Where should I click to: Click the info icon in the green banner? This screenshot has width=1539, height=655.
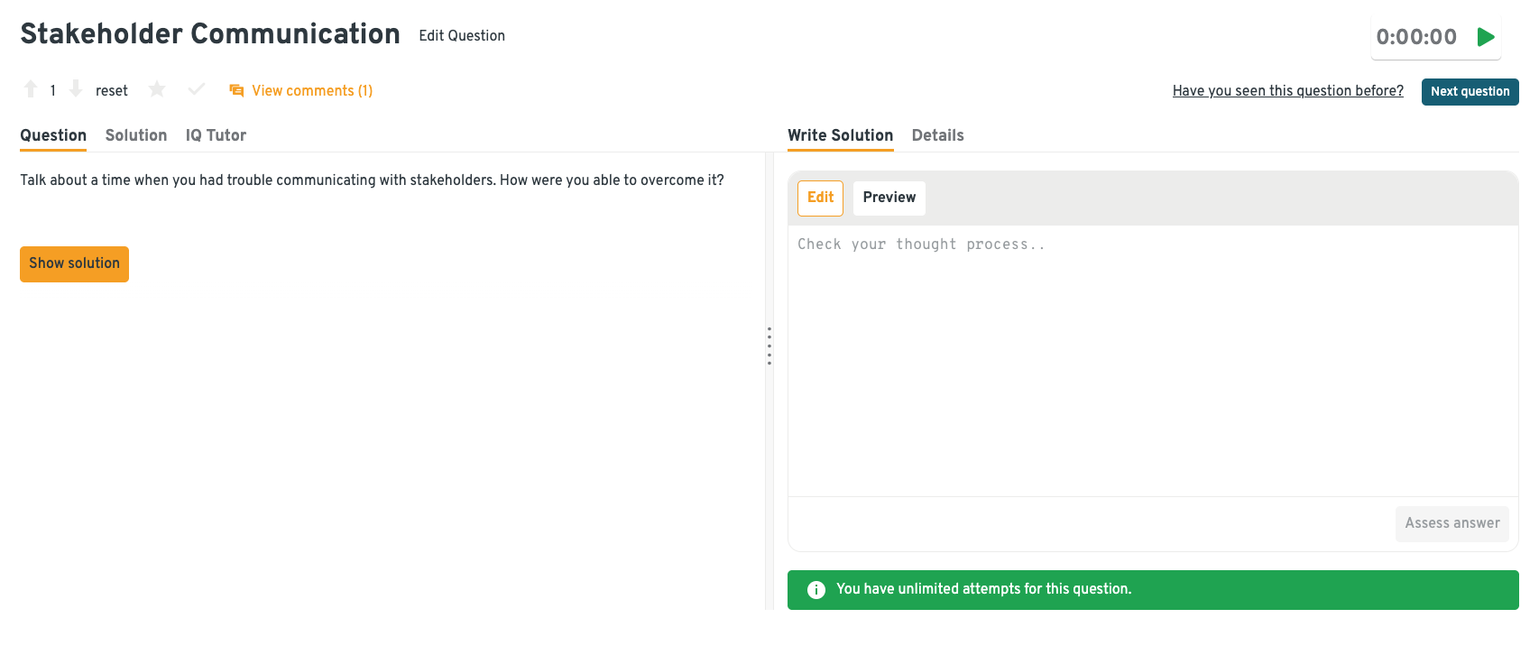click(x=816, y=590)
